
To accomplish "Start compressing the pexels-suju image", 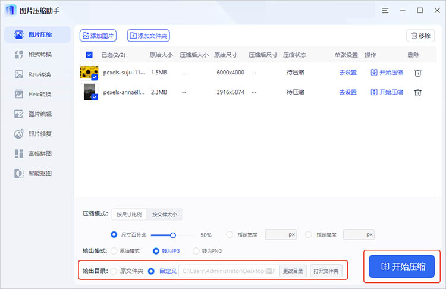I will [x=387, y=73].
